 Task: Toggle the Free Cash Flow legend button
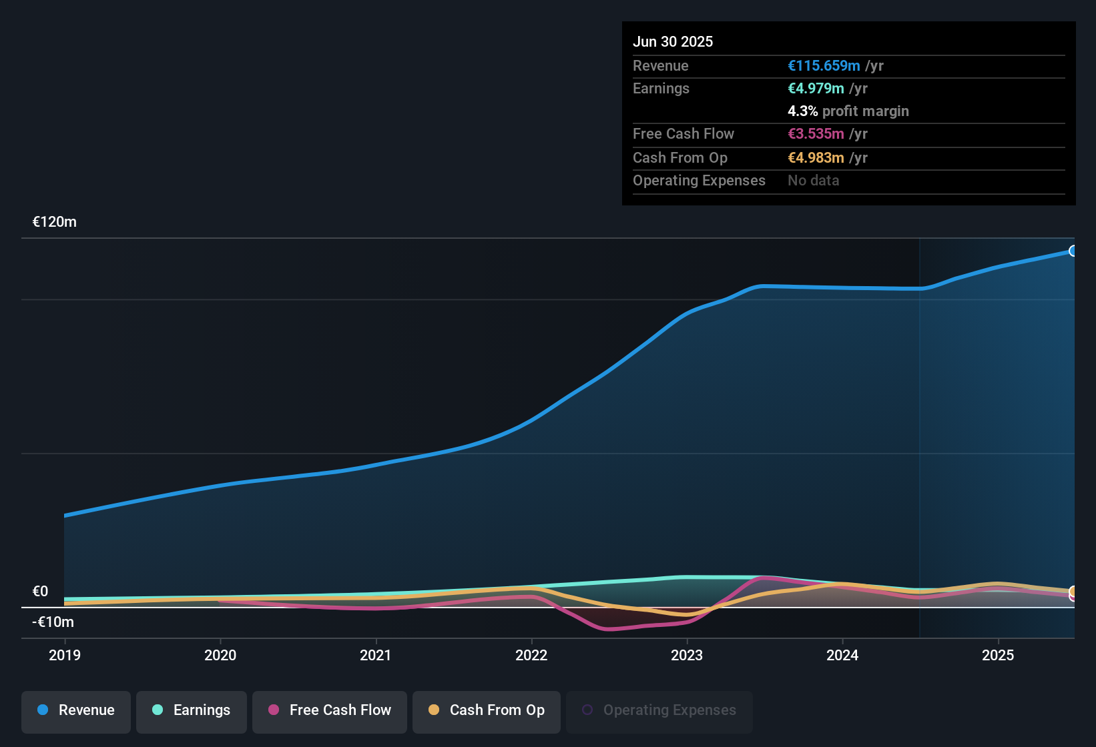(330, 712)
